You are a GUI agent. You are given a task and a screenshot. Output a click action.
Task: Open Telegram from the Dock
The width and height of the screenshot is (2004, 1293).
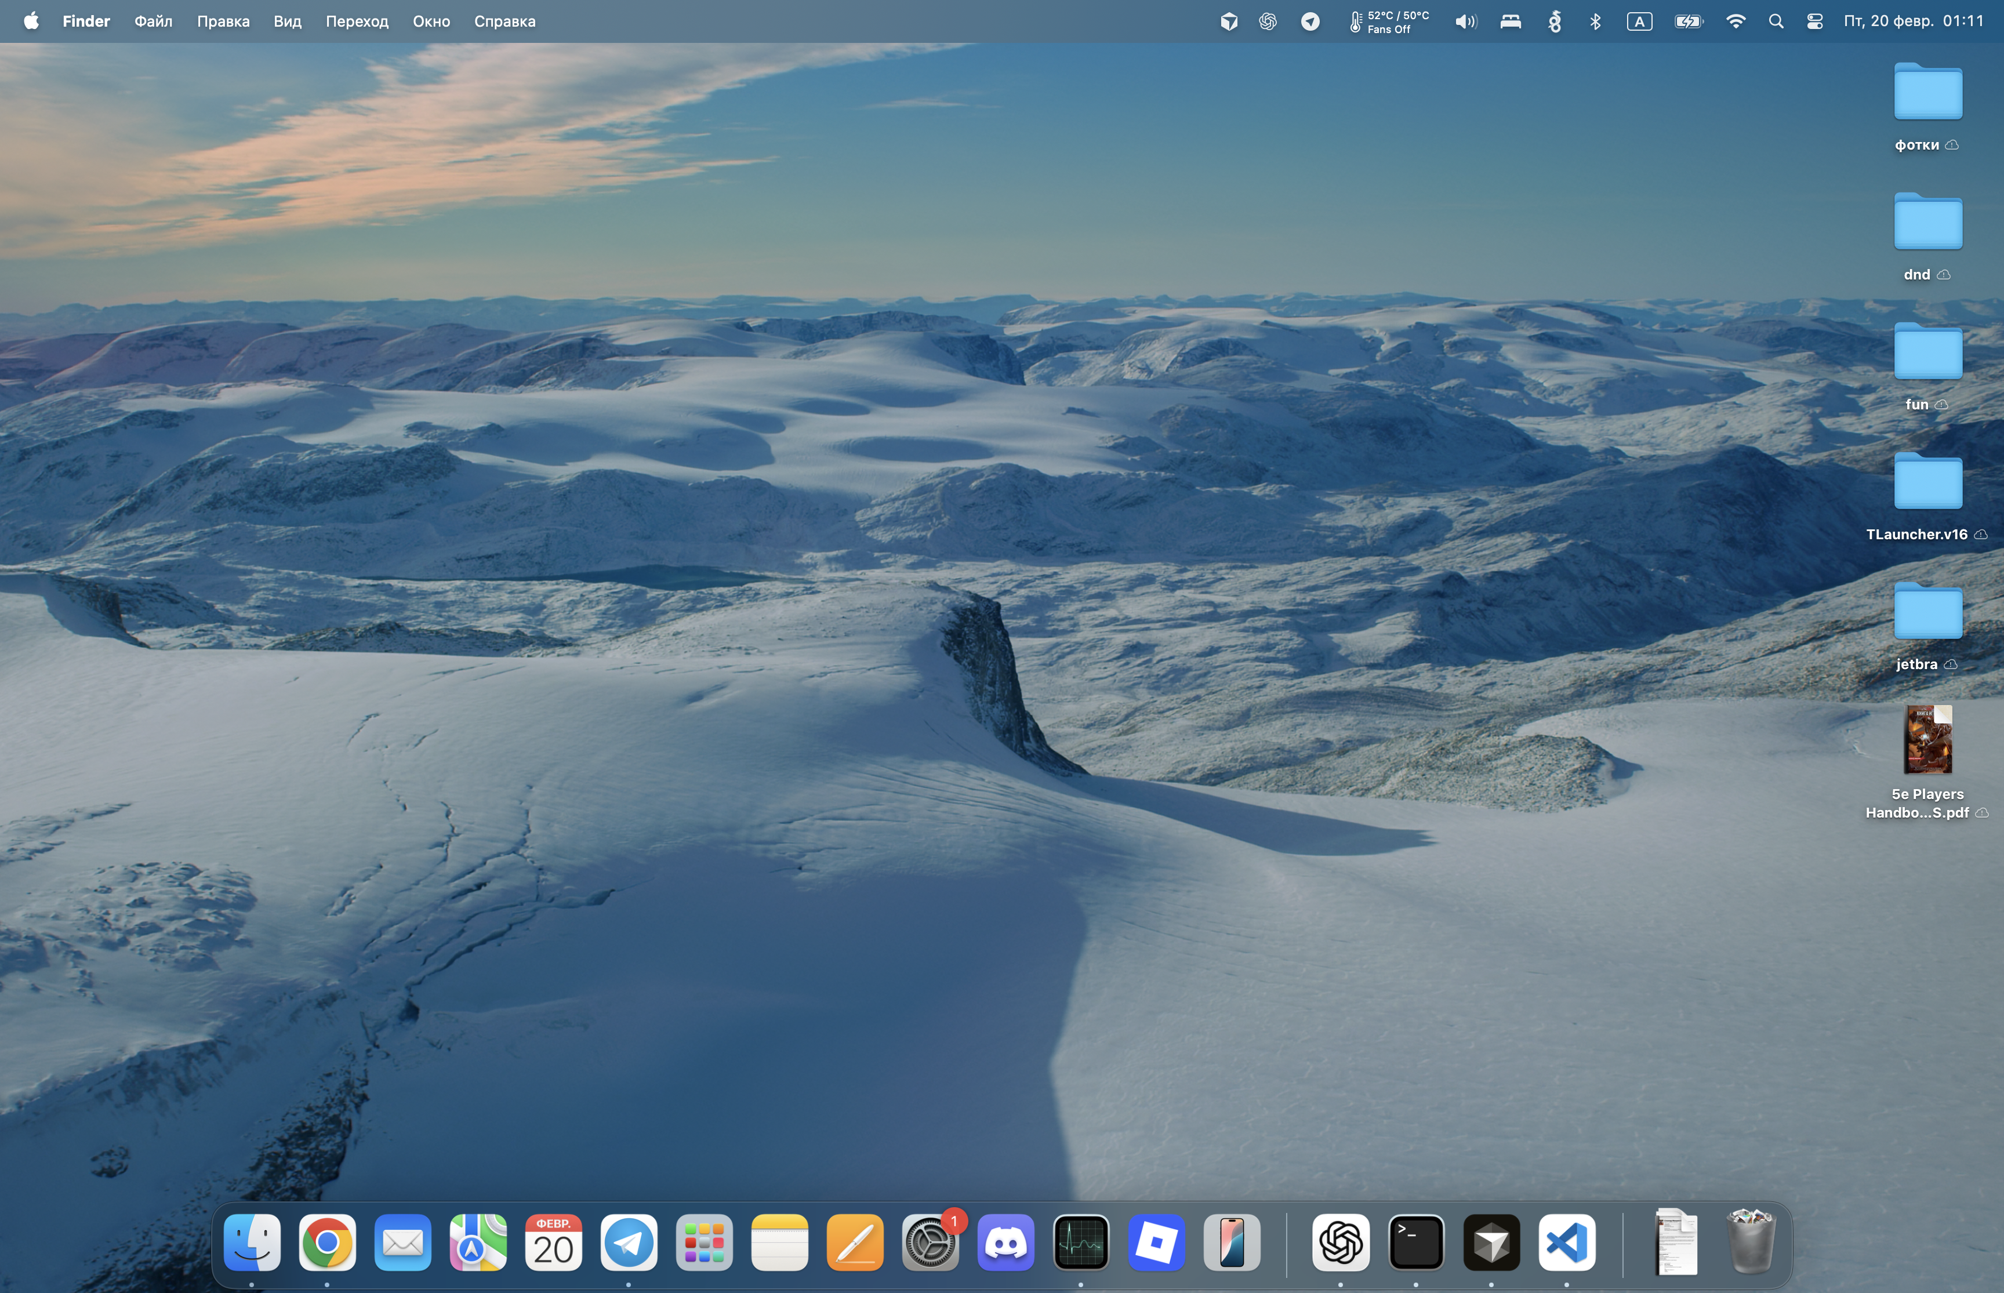pyautogui.click(x=628, y=1242)
